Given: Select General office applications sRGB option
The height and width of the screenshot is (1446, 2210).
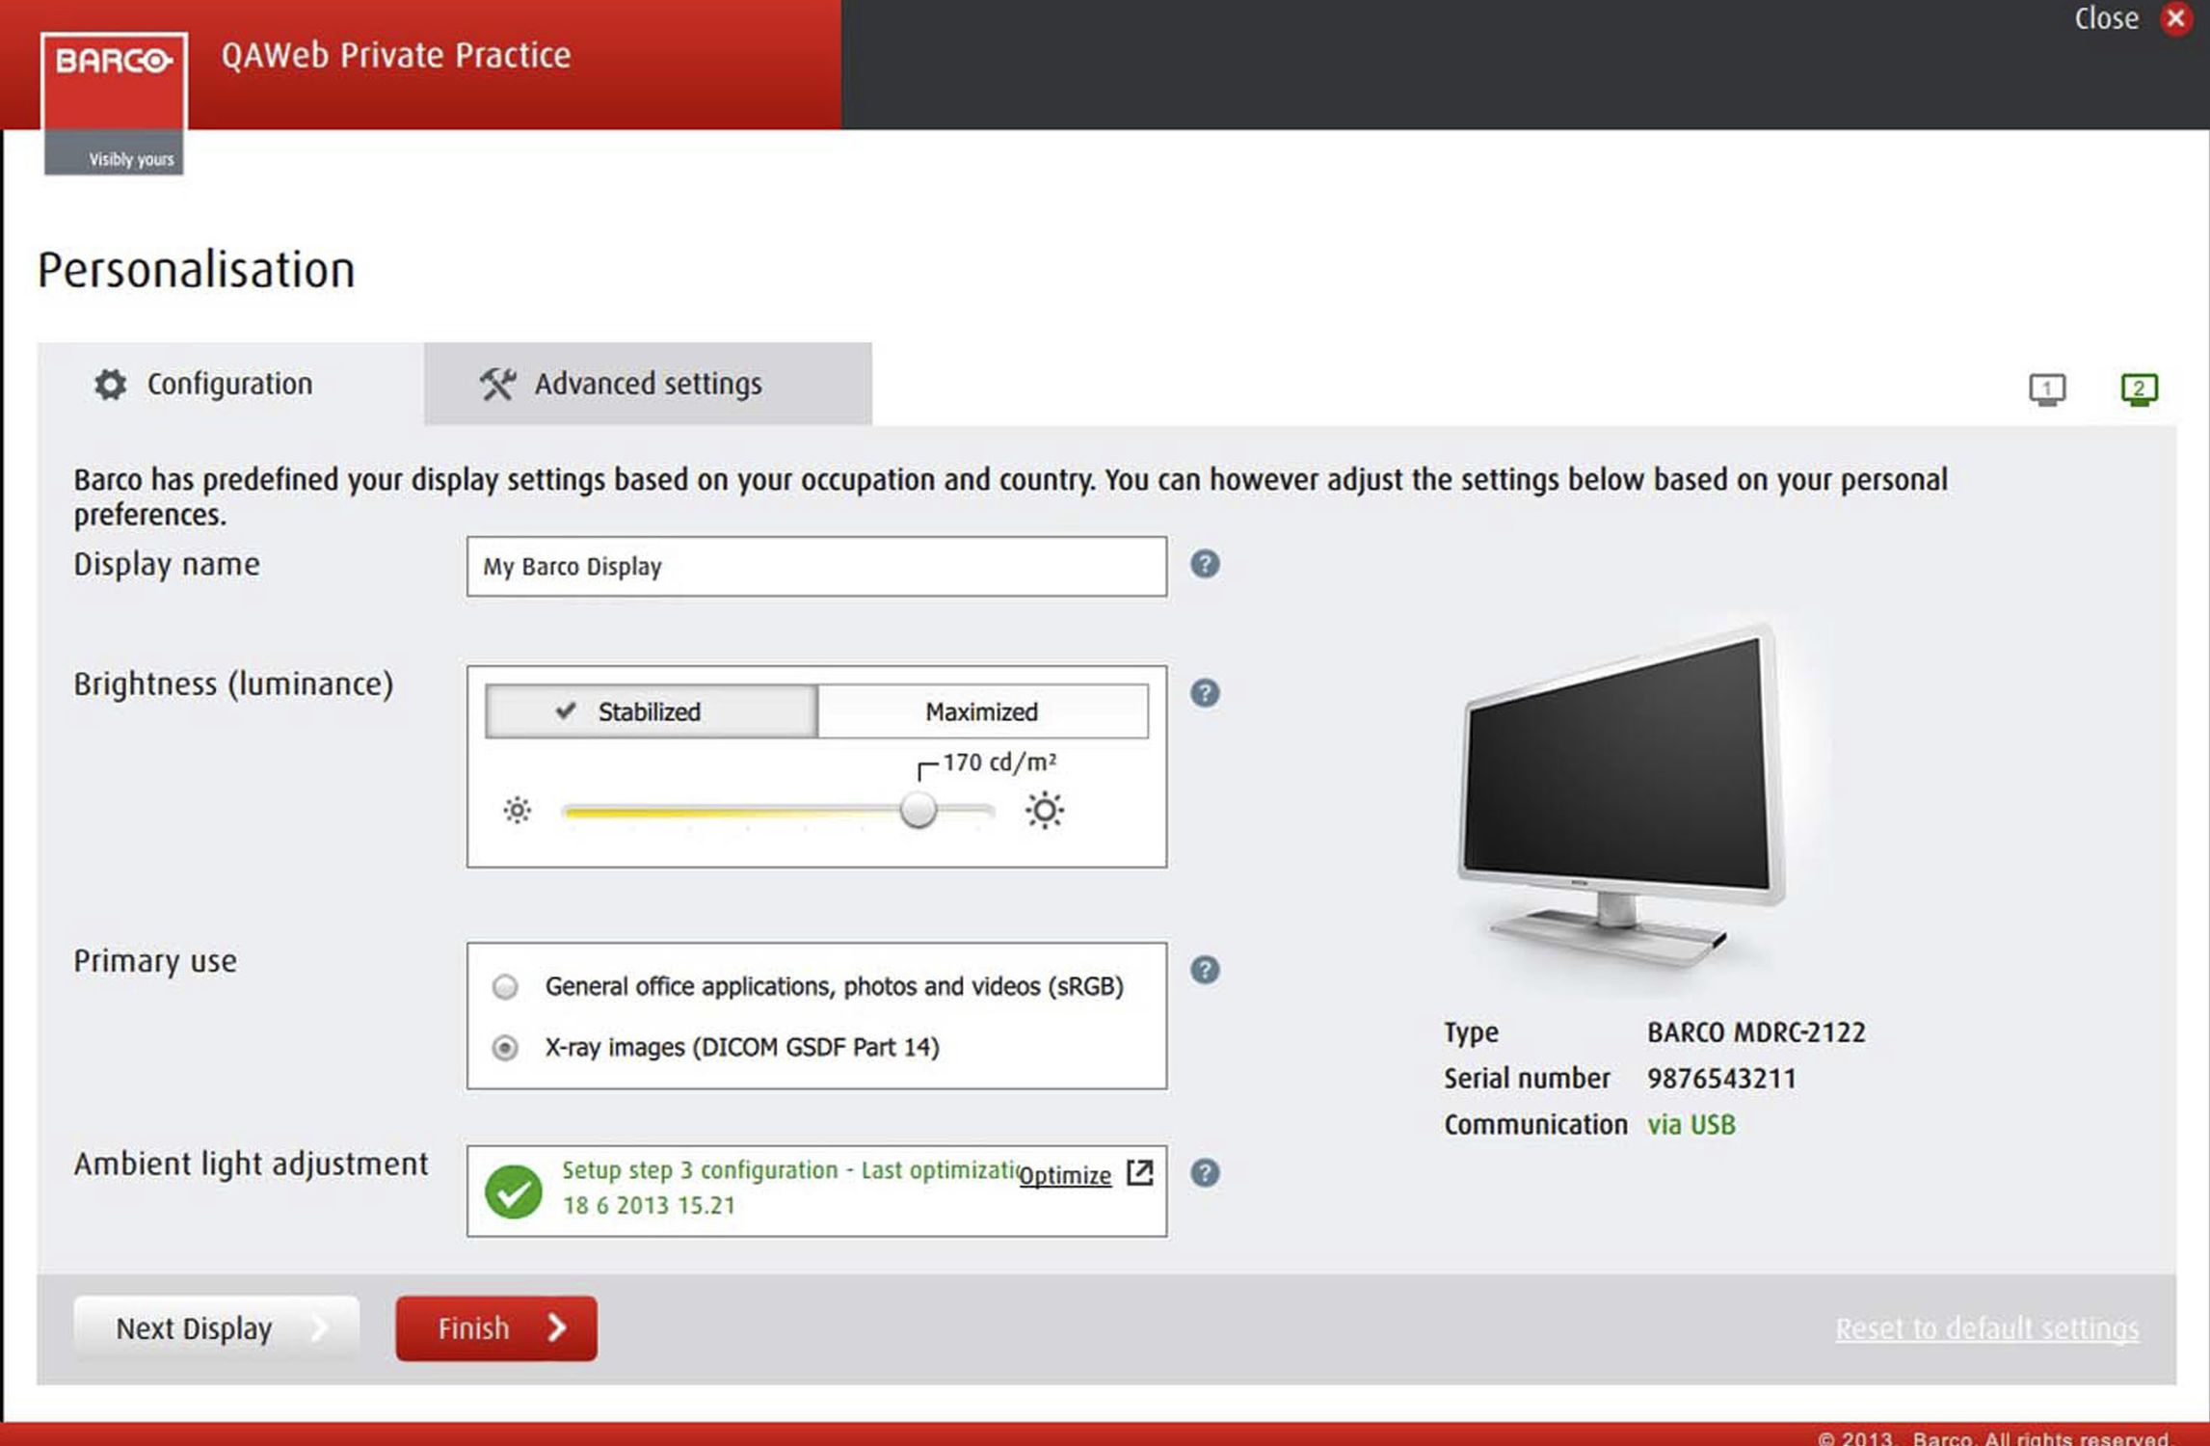Looking at the screenshot, I should pyautogui.click(x=505, y=986).
